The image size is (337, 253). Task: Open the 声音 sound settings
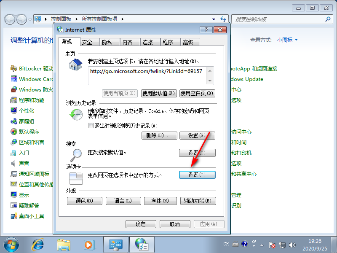click(23, 163)
